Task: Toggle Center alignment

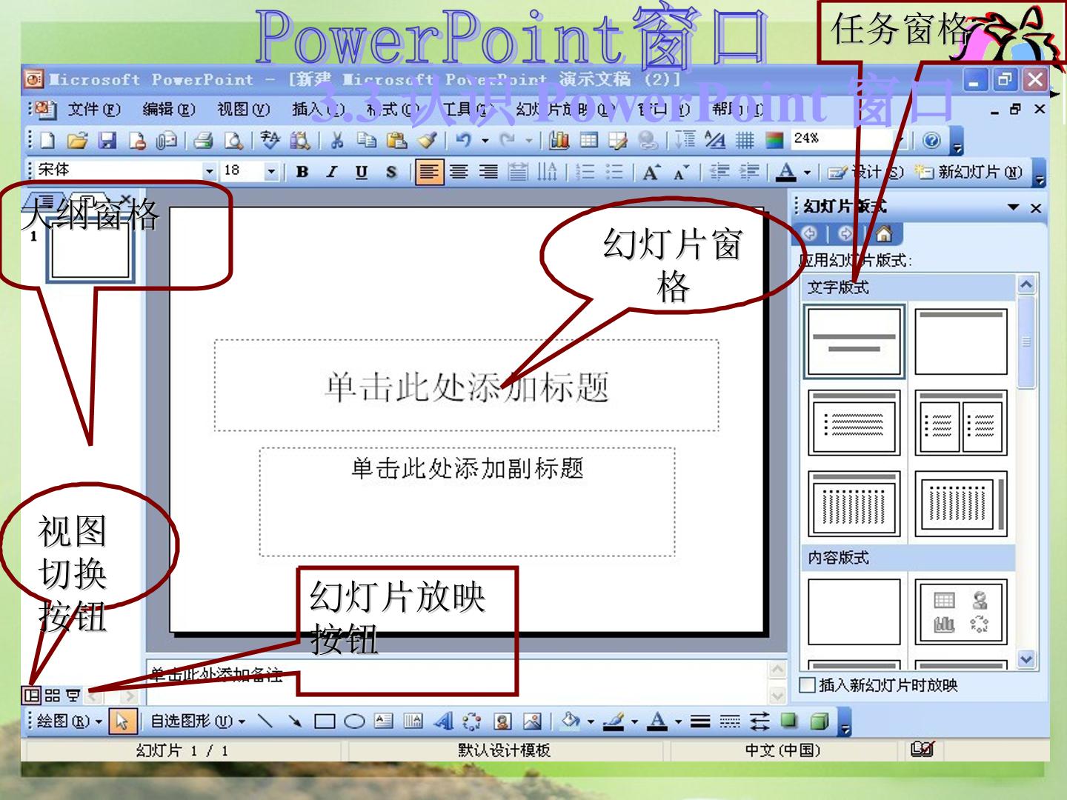Action: (459, 173)
